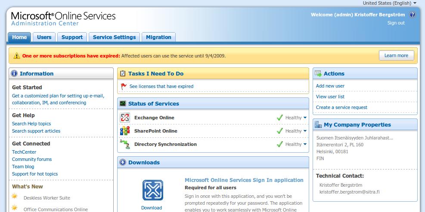Click the Actions panel header icon
Image resolution: width=425 pixels, height=212 pixels.
coord(318,73)
